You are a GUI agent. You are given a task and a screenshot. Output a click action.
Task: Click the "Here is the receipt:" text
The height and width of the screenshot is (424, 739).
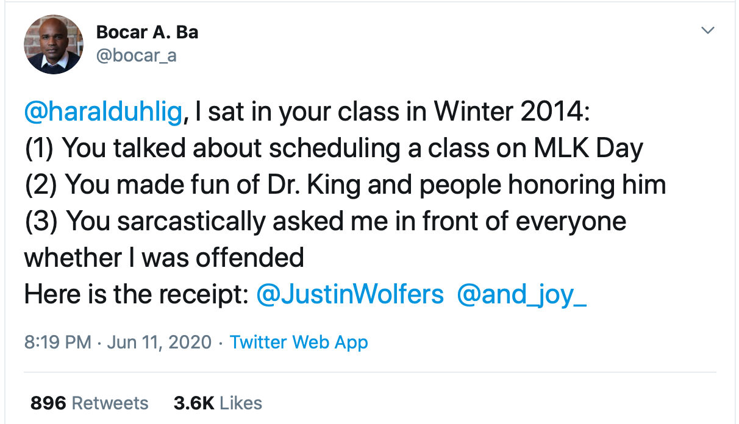[x=135, y=295]
